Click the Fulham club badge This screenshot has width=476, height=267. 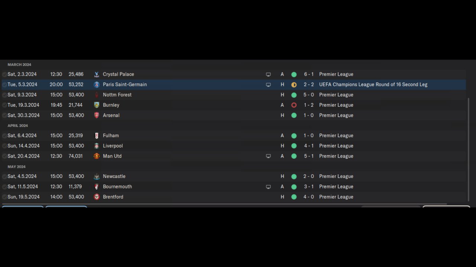coord(97,136)
